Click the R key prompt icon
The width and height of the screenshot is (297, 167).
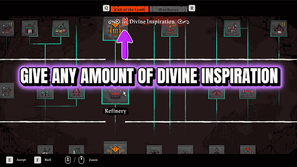click(x=192, y=8)
